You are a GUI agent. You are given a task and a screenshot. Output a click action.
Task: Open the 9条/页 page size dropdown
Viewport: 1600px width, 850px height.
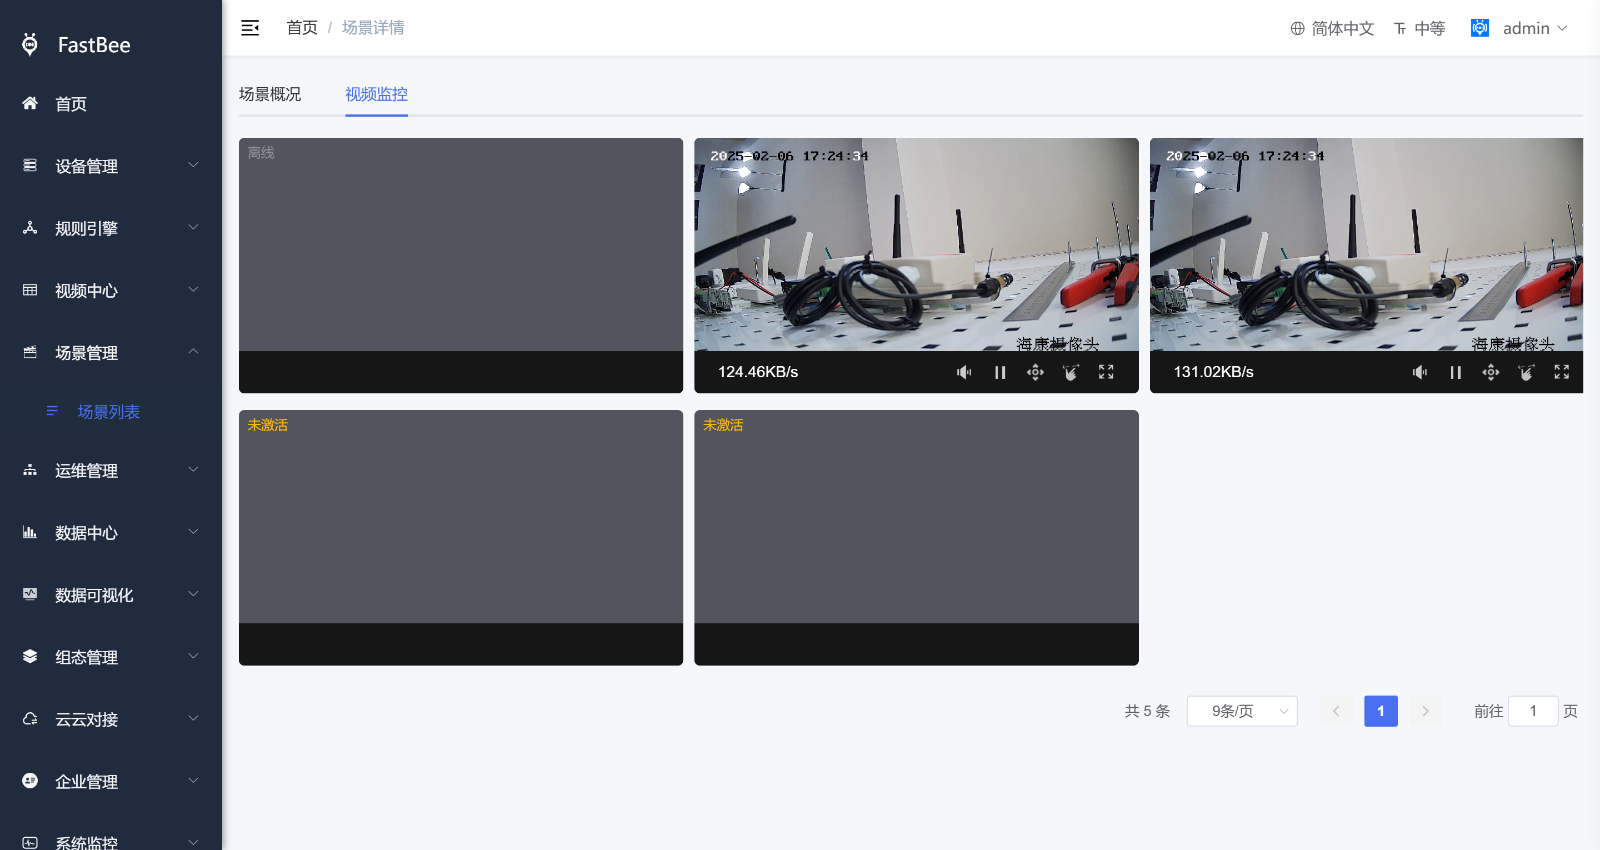point(1242,711)
